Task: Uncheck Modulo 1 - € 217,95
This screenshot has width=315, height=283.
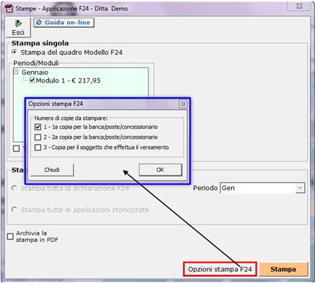Action: (x=32, y=80)
